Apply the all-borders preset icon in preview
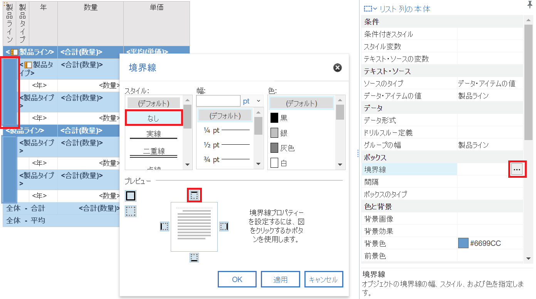This screenshot has width=536, height=299. (x=131, y=196)
